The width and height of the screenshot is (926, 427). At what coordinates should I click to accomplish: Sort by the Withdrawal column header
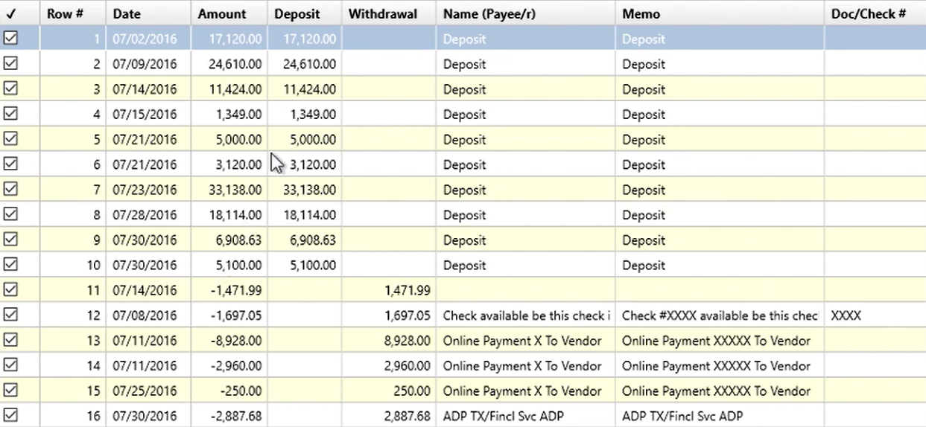(x=389, y=13)
